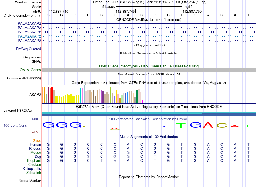The height and width of the screenshot is (187, 256).
Task: Click '100 vertebrates Basewise Conservation by PhyloP' title
Action: 149,119
